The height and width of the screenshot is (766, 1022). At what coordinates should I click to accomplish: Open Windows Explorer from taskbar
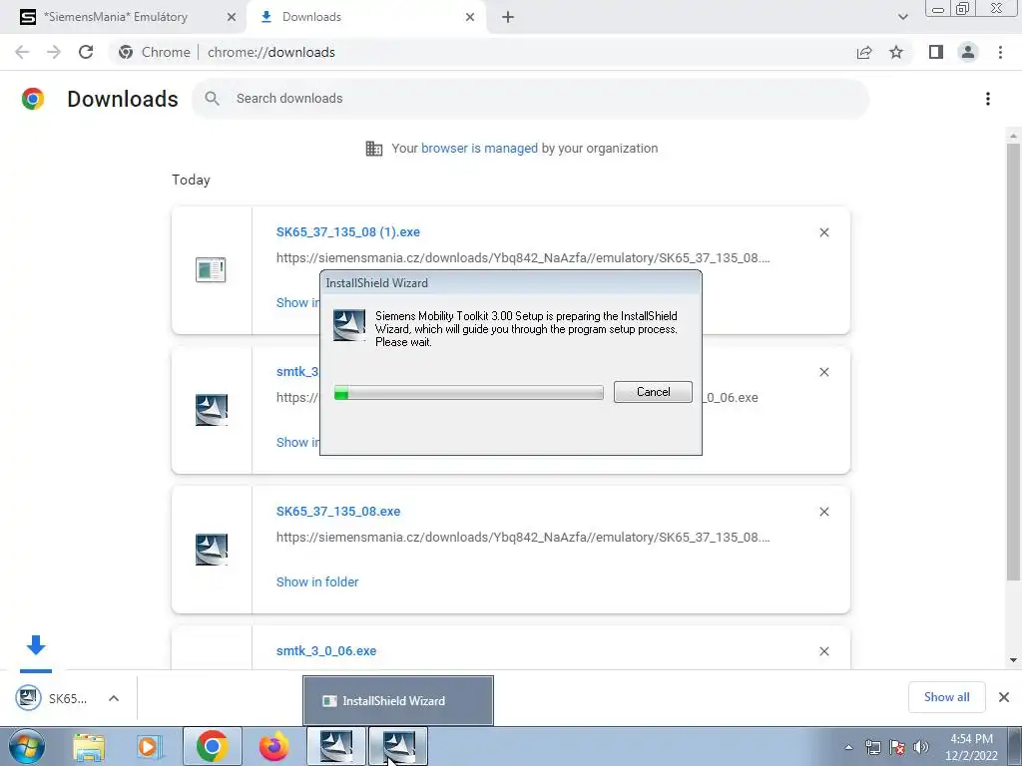pyautogui.click(x=89, y=746)
